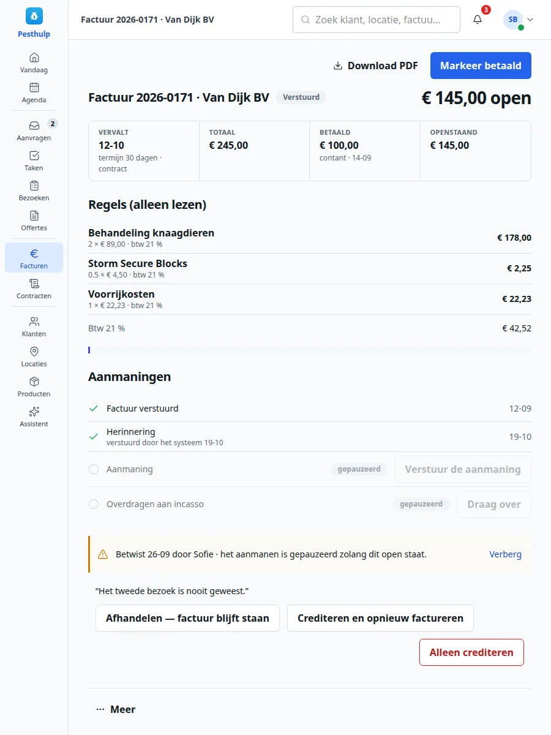The height and width of the screenshot is (735, 551).
Task: Open the Contracten section
Action: pyautogui.click(x=34, y=288)
